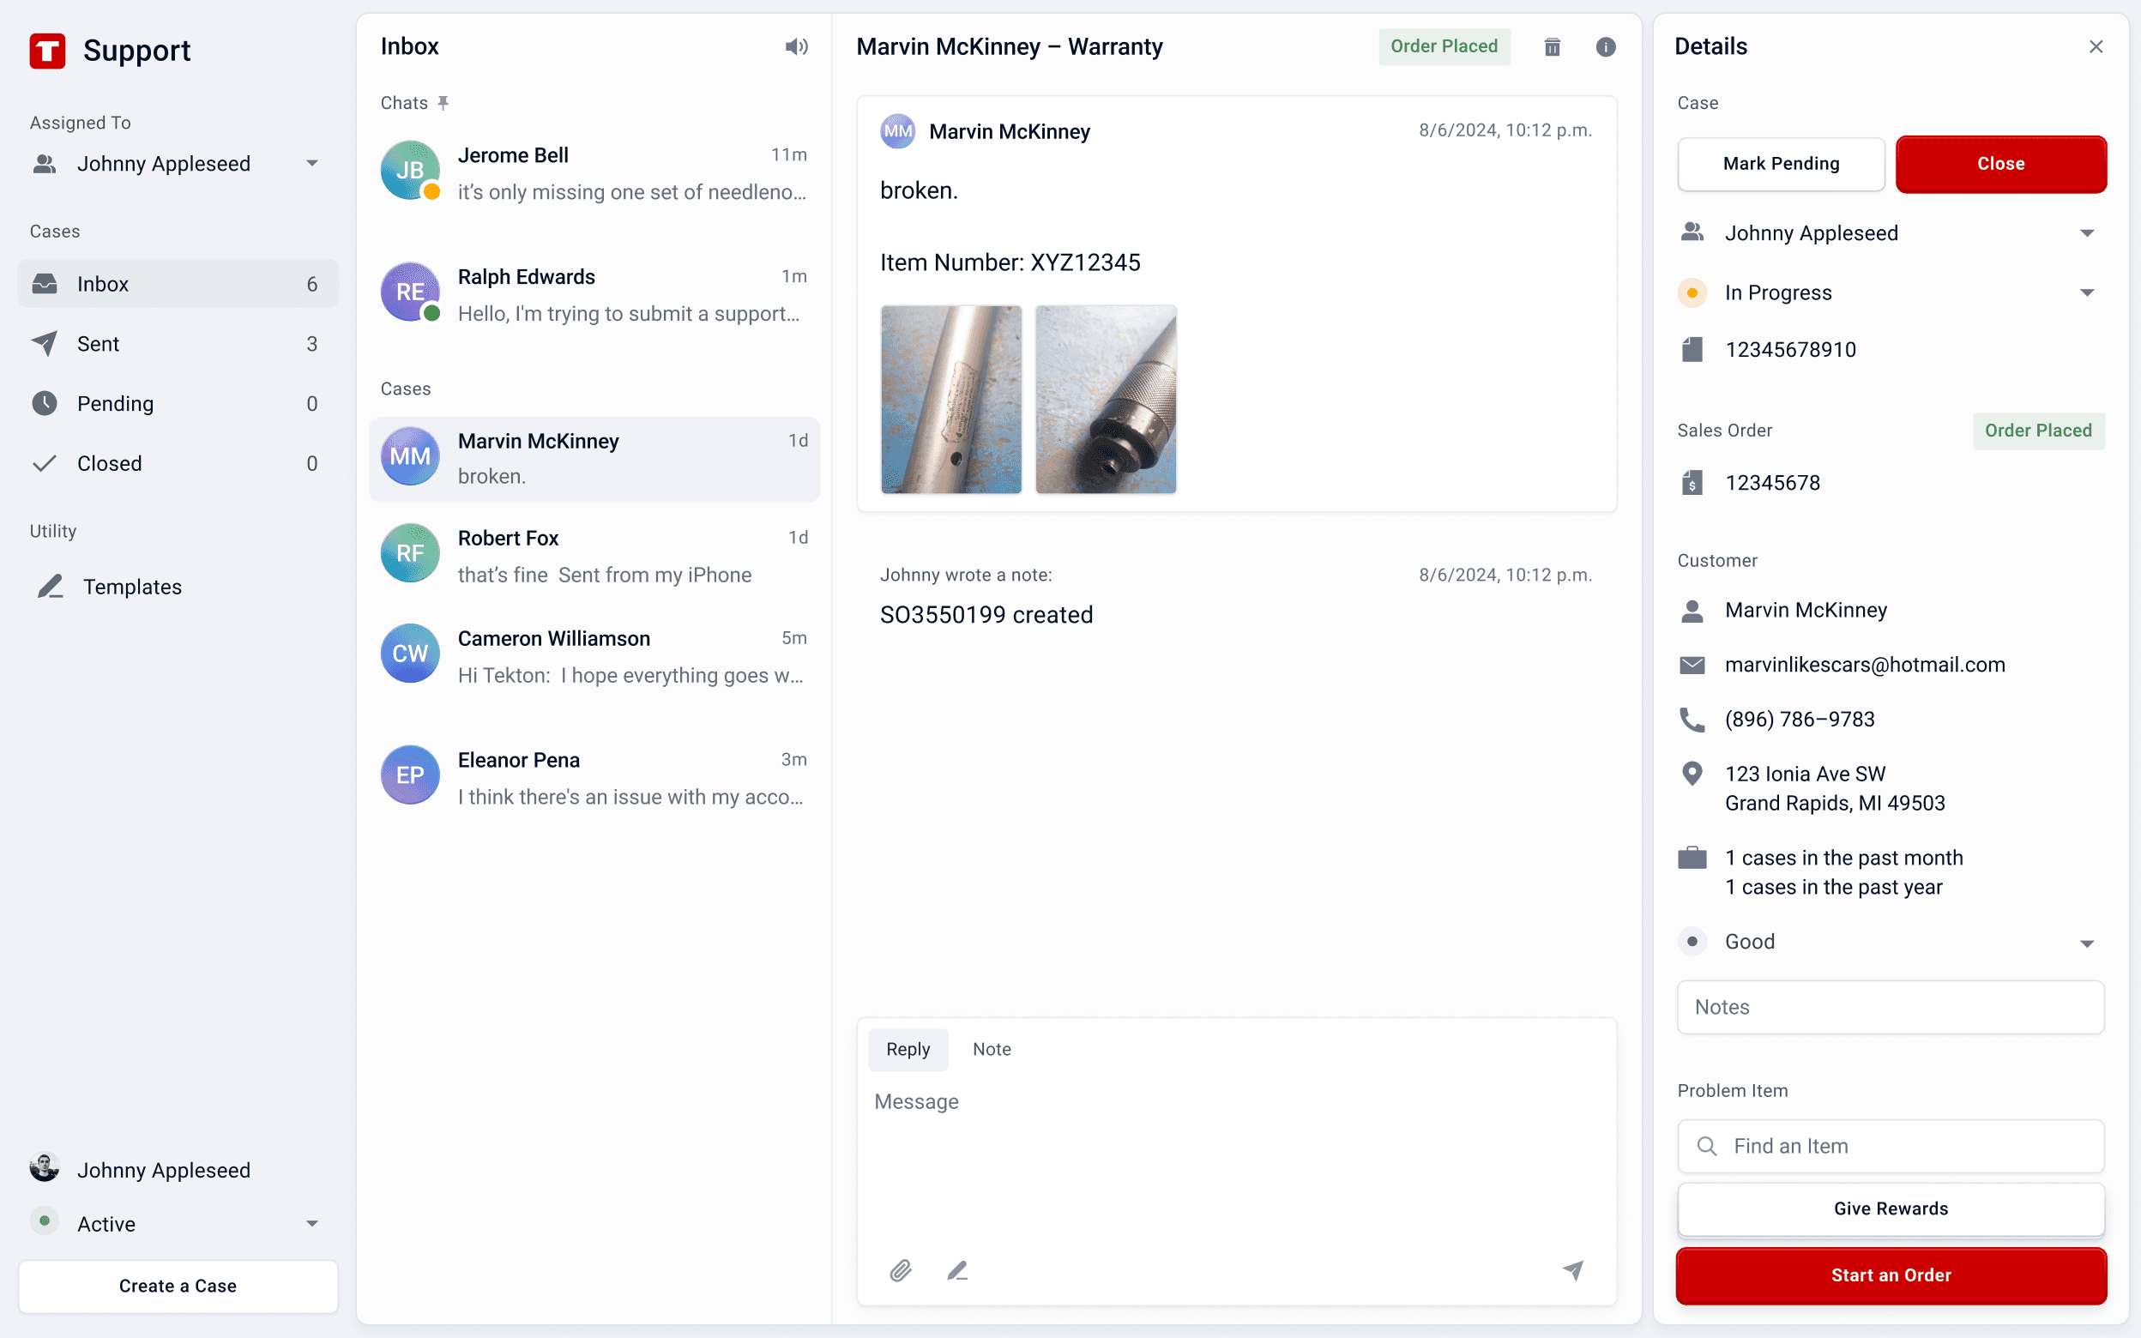Image resolution: width=2141 pixels, height=1338 pixels.
Task: Open the Sent cases folder
Action: point(98,343)
